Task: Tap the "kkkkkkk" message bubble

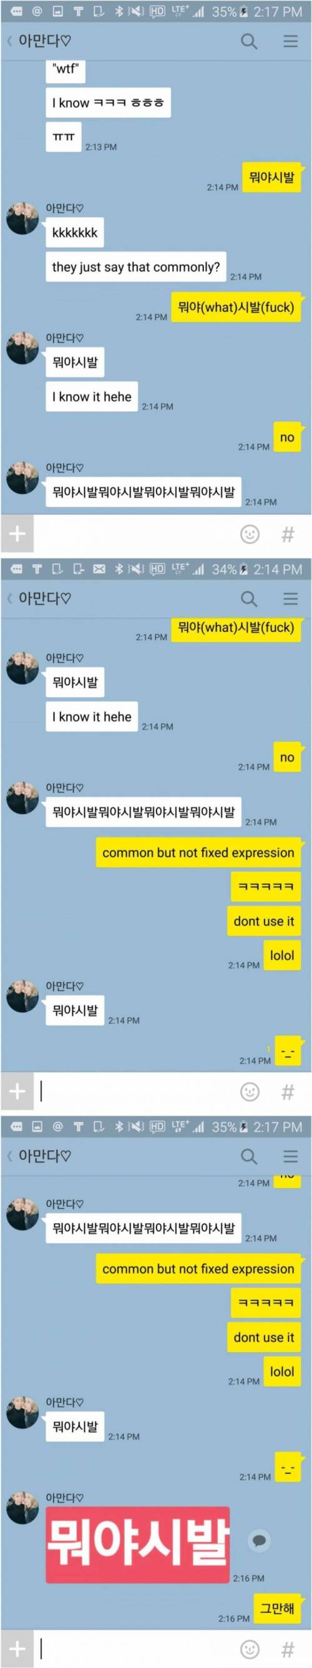Action: pyautogui.click(x=74, y=233)
